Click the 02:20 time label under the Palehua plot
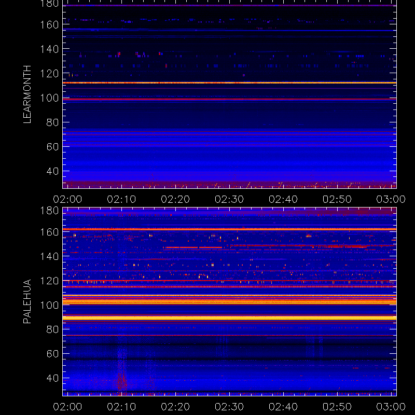415x415 pixels. [175, 407]
